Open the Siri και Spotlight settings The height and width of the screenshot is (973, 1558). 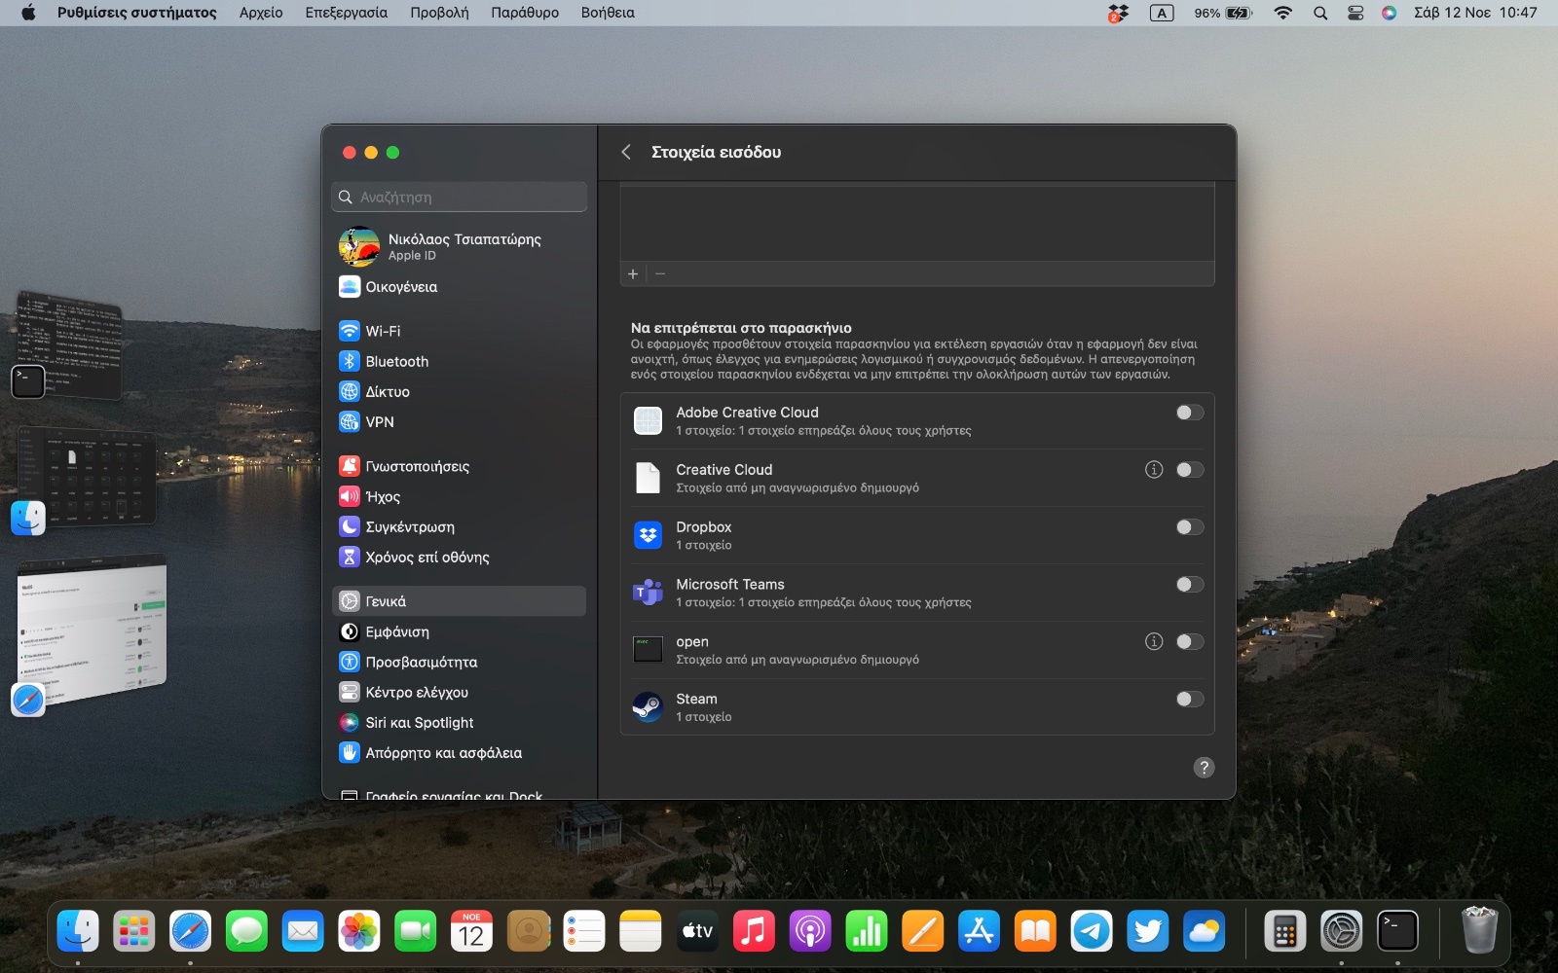(x=419, y=722)
